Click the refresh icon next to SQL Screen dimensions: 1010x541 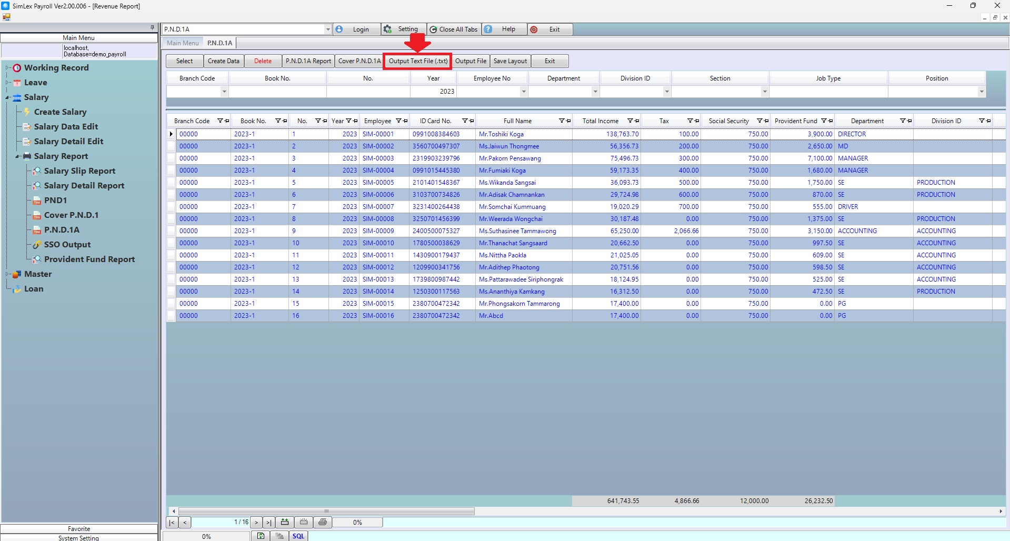[x=261, y=536]
